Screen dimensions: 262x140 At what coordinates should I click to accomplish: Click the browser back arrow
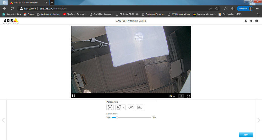(x=5, y=9)
